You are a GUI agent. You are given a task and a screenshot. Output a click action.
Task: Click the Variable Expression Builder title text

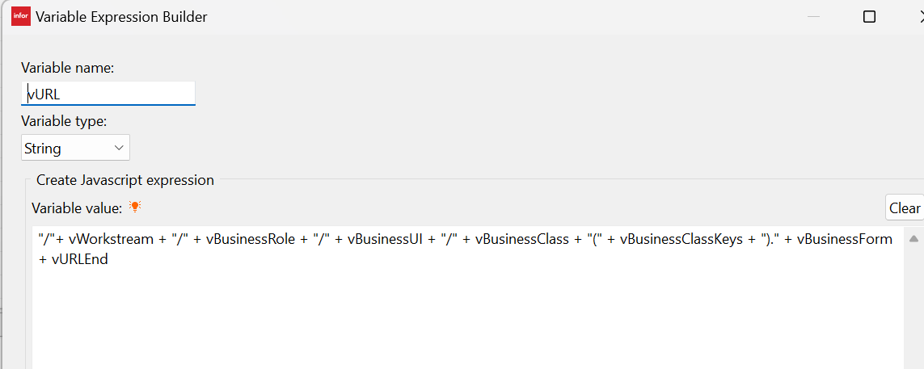point(121,17)
